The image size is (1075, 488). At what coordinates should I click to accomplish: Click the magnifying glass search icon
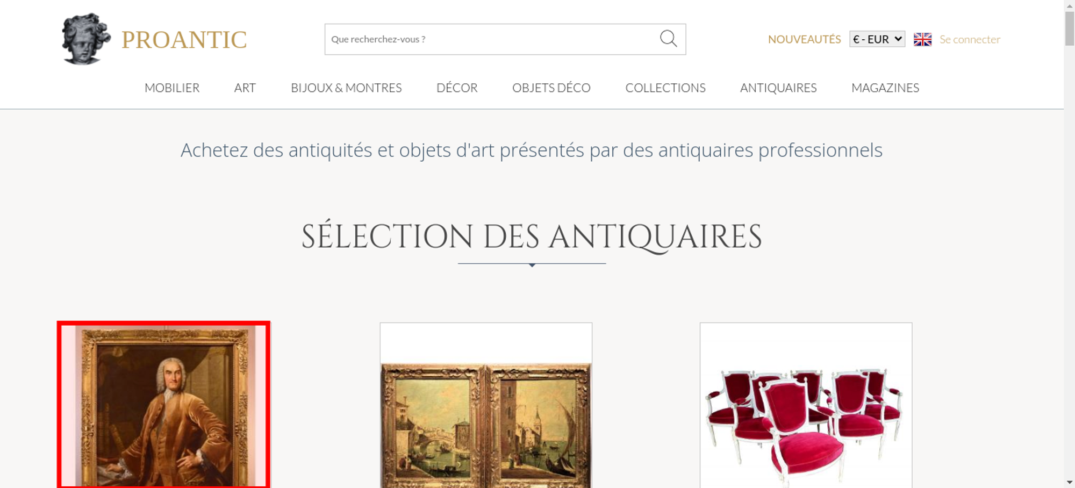click(668, 39)
